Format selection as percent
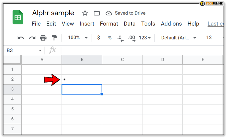This screenshot has width=227, height=138. tap(110, 38)
